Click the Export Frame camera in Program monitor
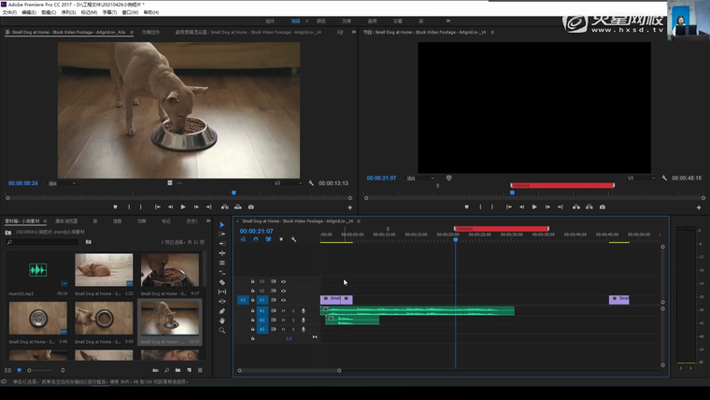 (603, 207)
